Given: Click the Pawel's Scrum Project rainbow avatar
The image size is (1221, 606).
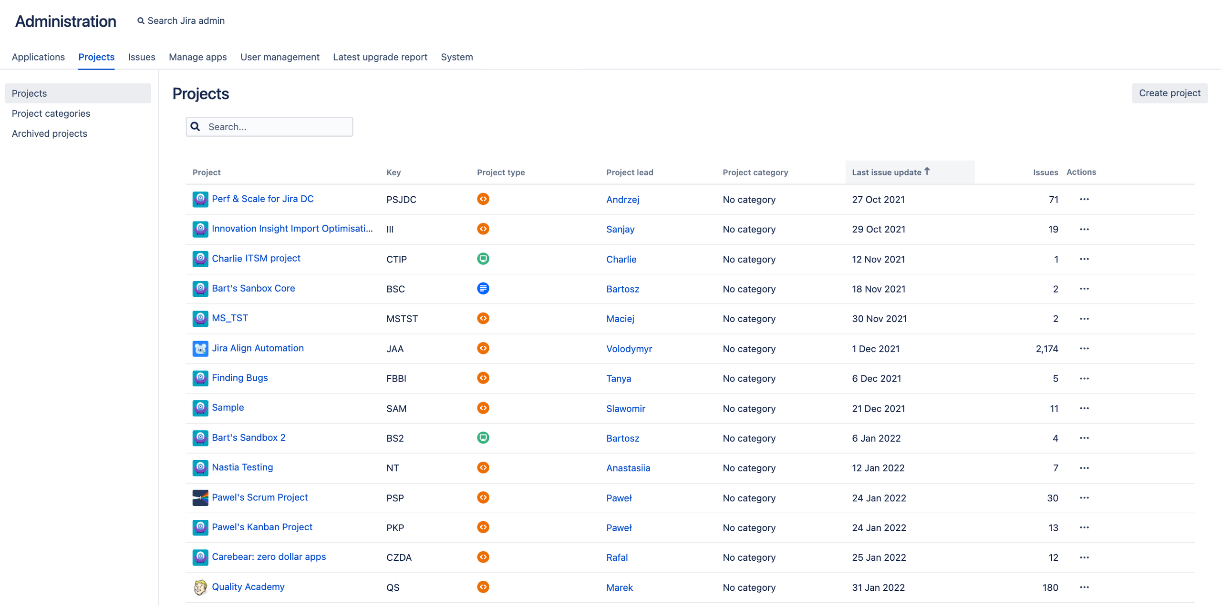Looking at the screenshot, I should click(x=200, y=497).
